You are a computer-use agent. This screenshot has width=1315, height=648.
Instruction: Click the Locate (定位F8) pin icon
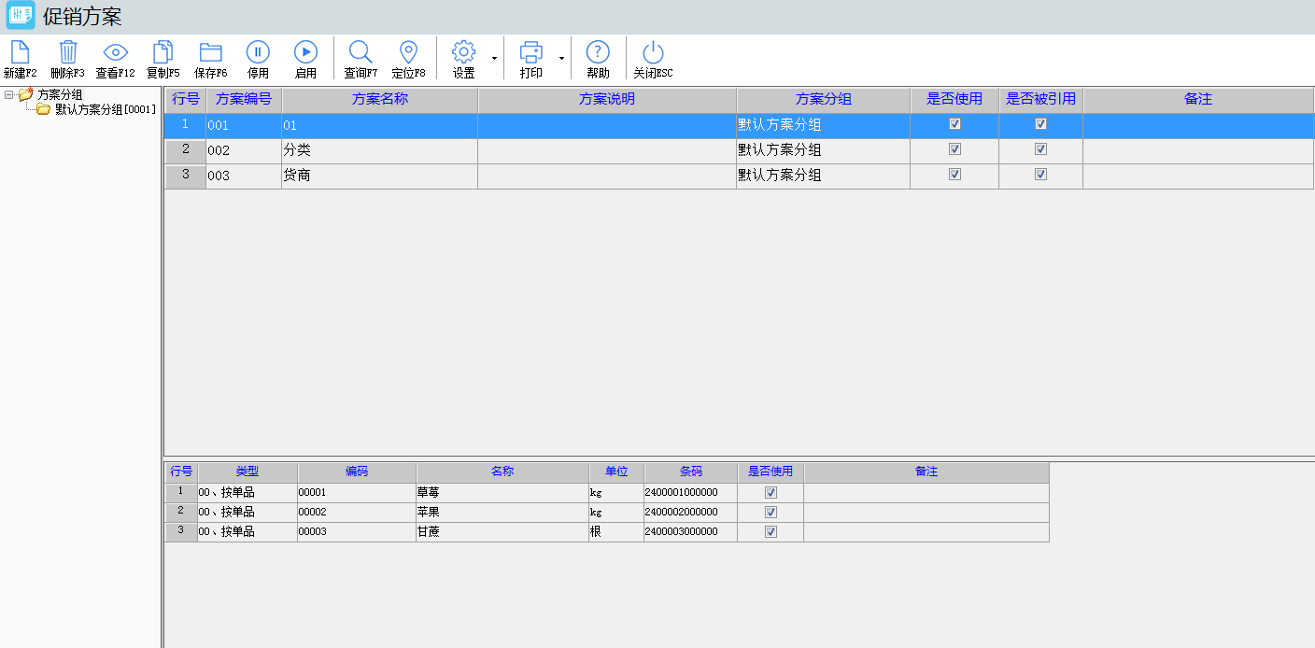[x=408, y=53]
